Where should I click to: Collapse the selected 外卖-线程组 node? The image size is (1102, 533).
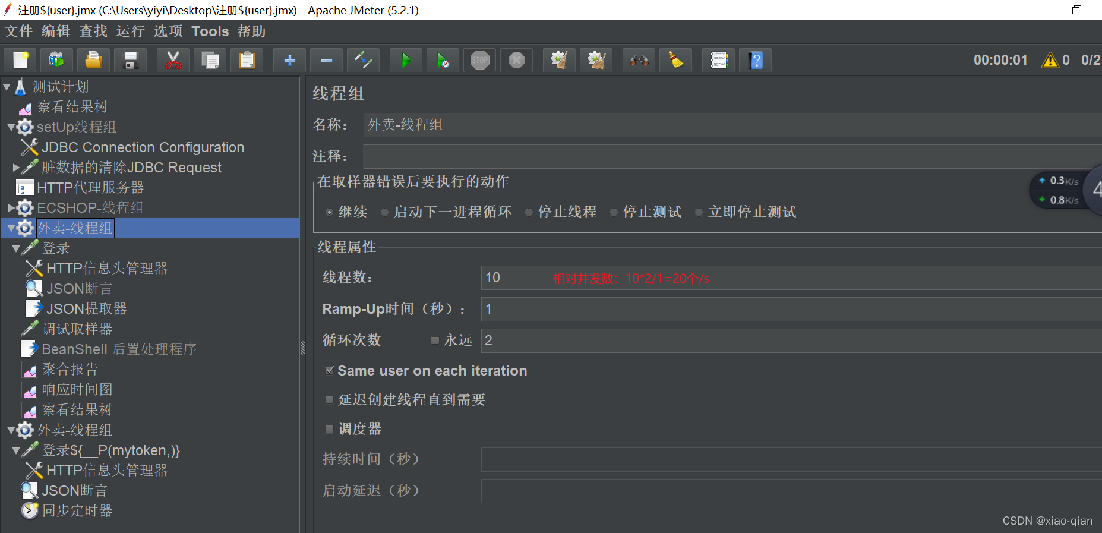(11, 228)
